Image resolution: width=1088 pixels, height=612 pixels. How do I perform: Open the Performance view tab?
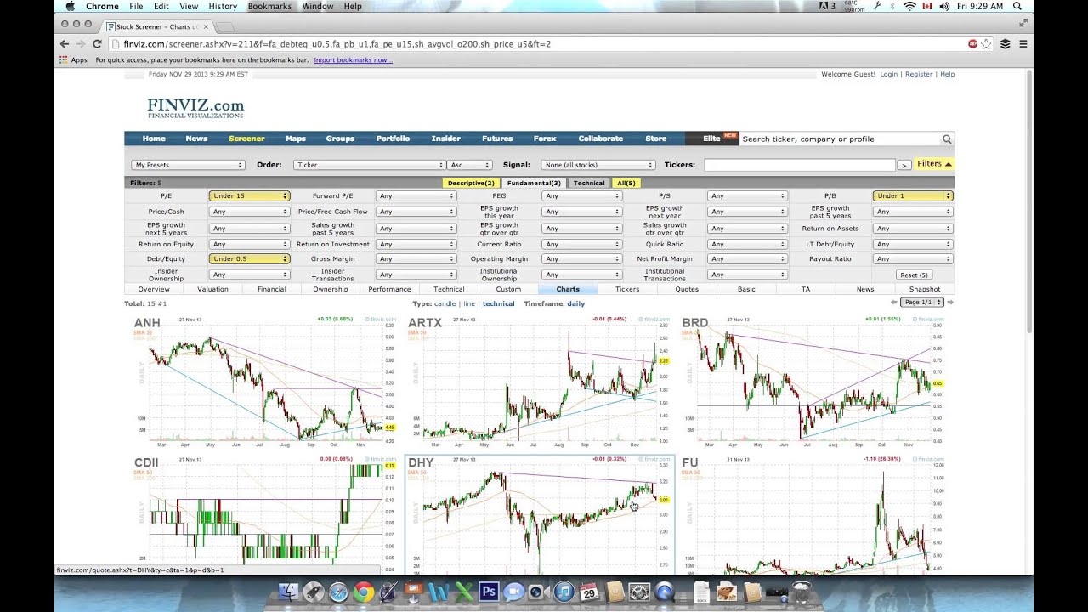(389, 289)
